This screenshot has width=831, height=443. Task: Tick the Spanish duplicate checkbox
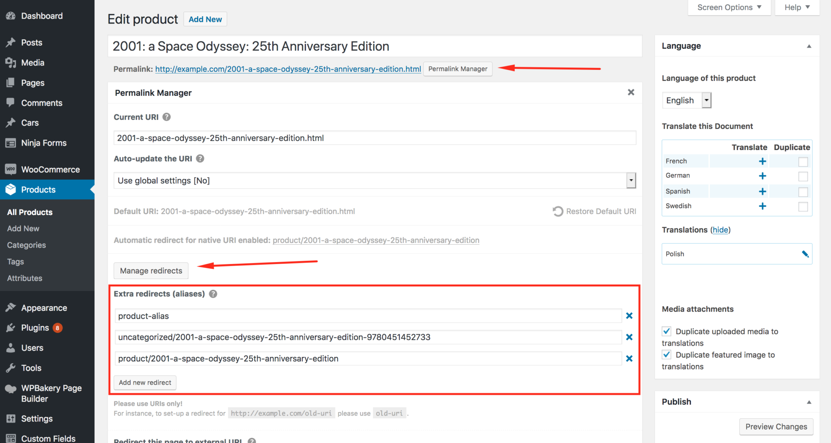tap(803, 192)
